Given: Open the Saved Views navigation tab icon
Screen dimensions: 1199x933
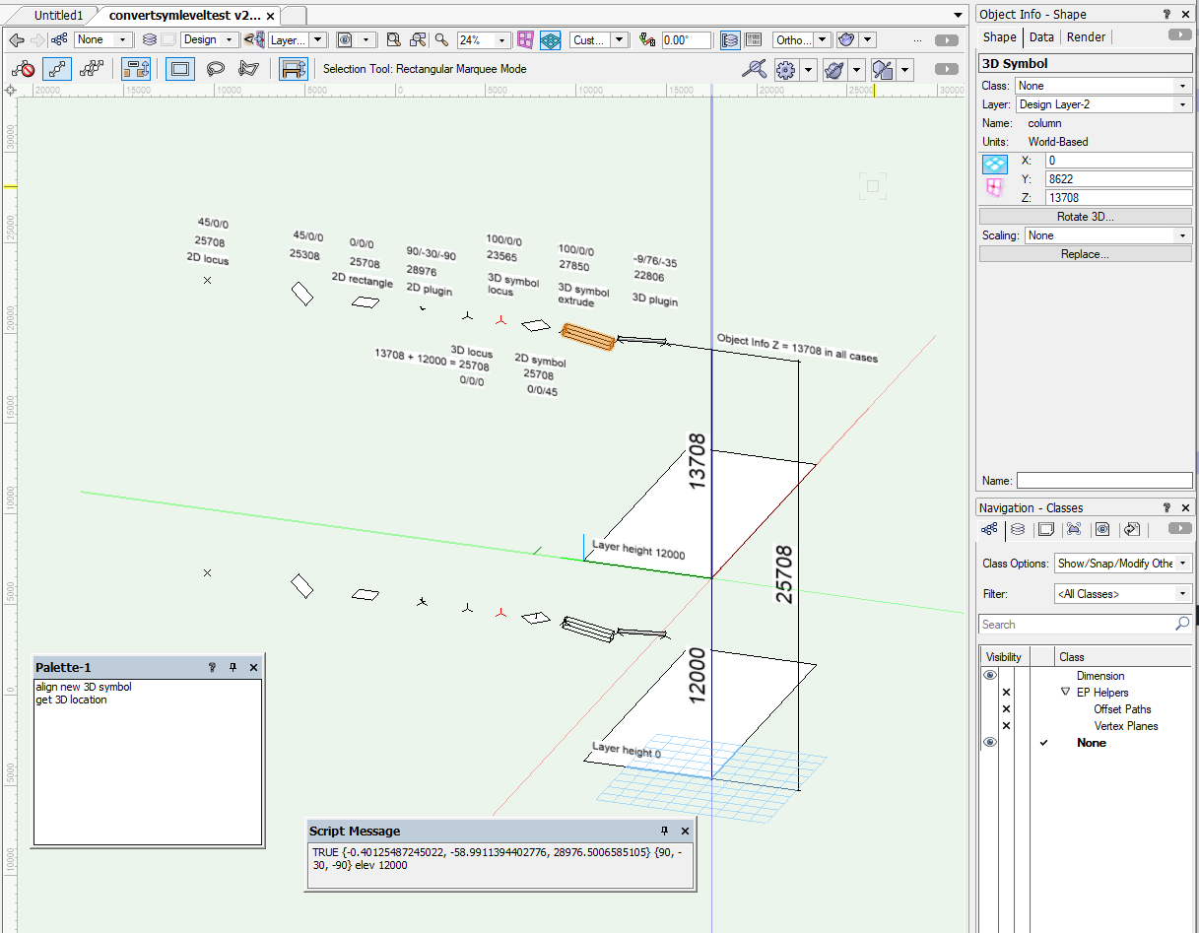Looking at the screenshot, I should pyautogui.click(x=1102, y=529).
